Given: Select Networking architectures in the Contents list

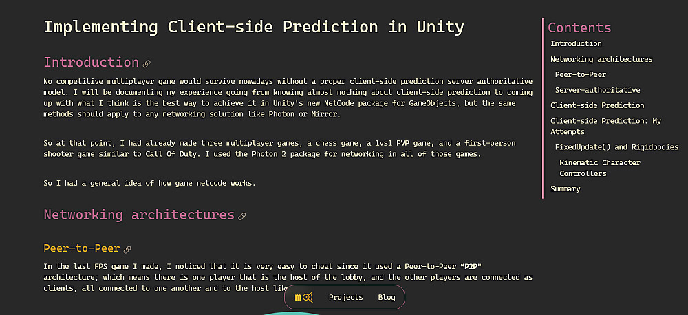Looking at the screenshot, I should [601, 59].
